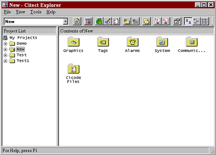
Task: Switch to small icons tree view
Action: [197, 21]
